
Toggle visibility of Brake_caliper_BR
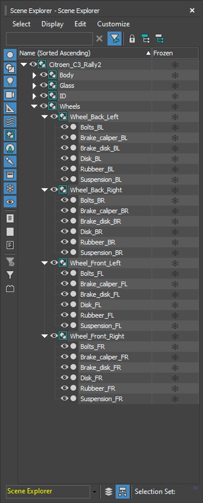tap(64, 211)
